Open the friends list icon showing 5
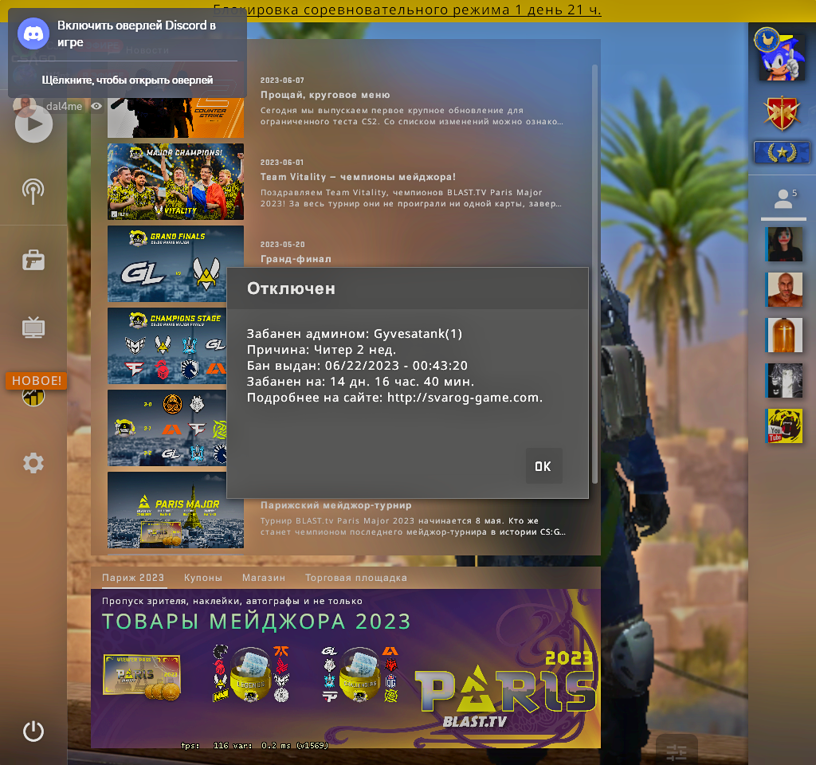Image resolution: width=816 pixels, height=765 pixels. tap(784, 199)
